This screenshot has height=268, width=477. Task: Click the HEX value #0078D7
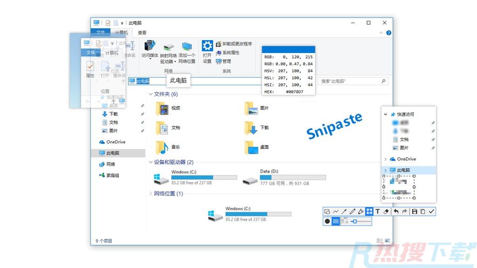click(x=294, y=92)
